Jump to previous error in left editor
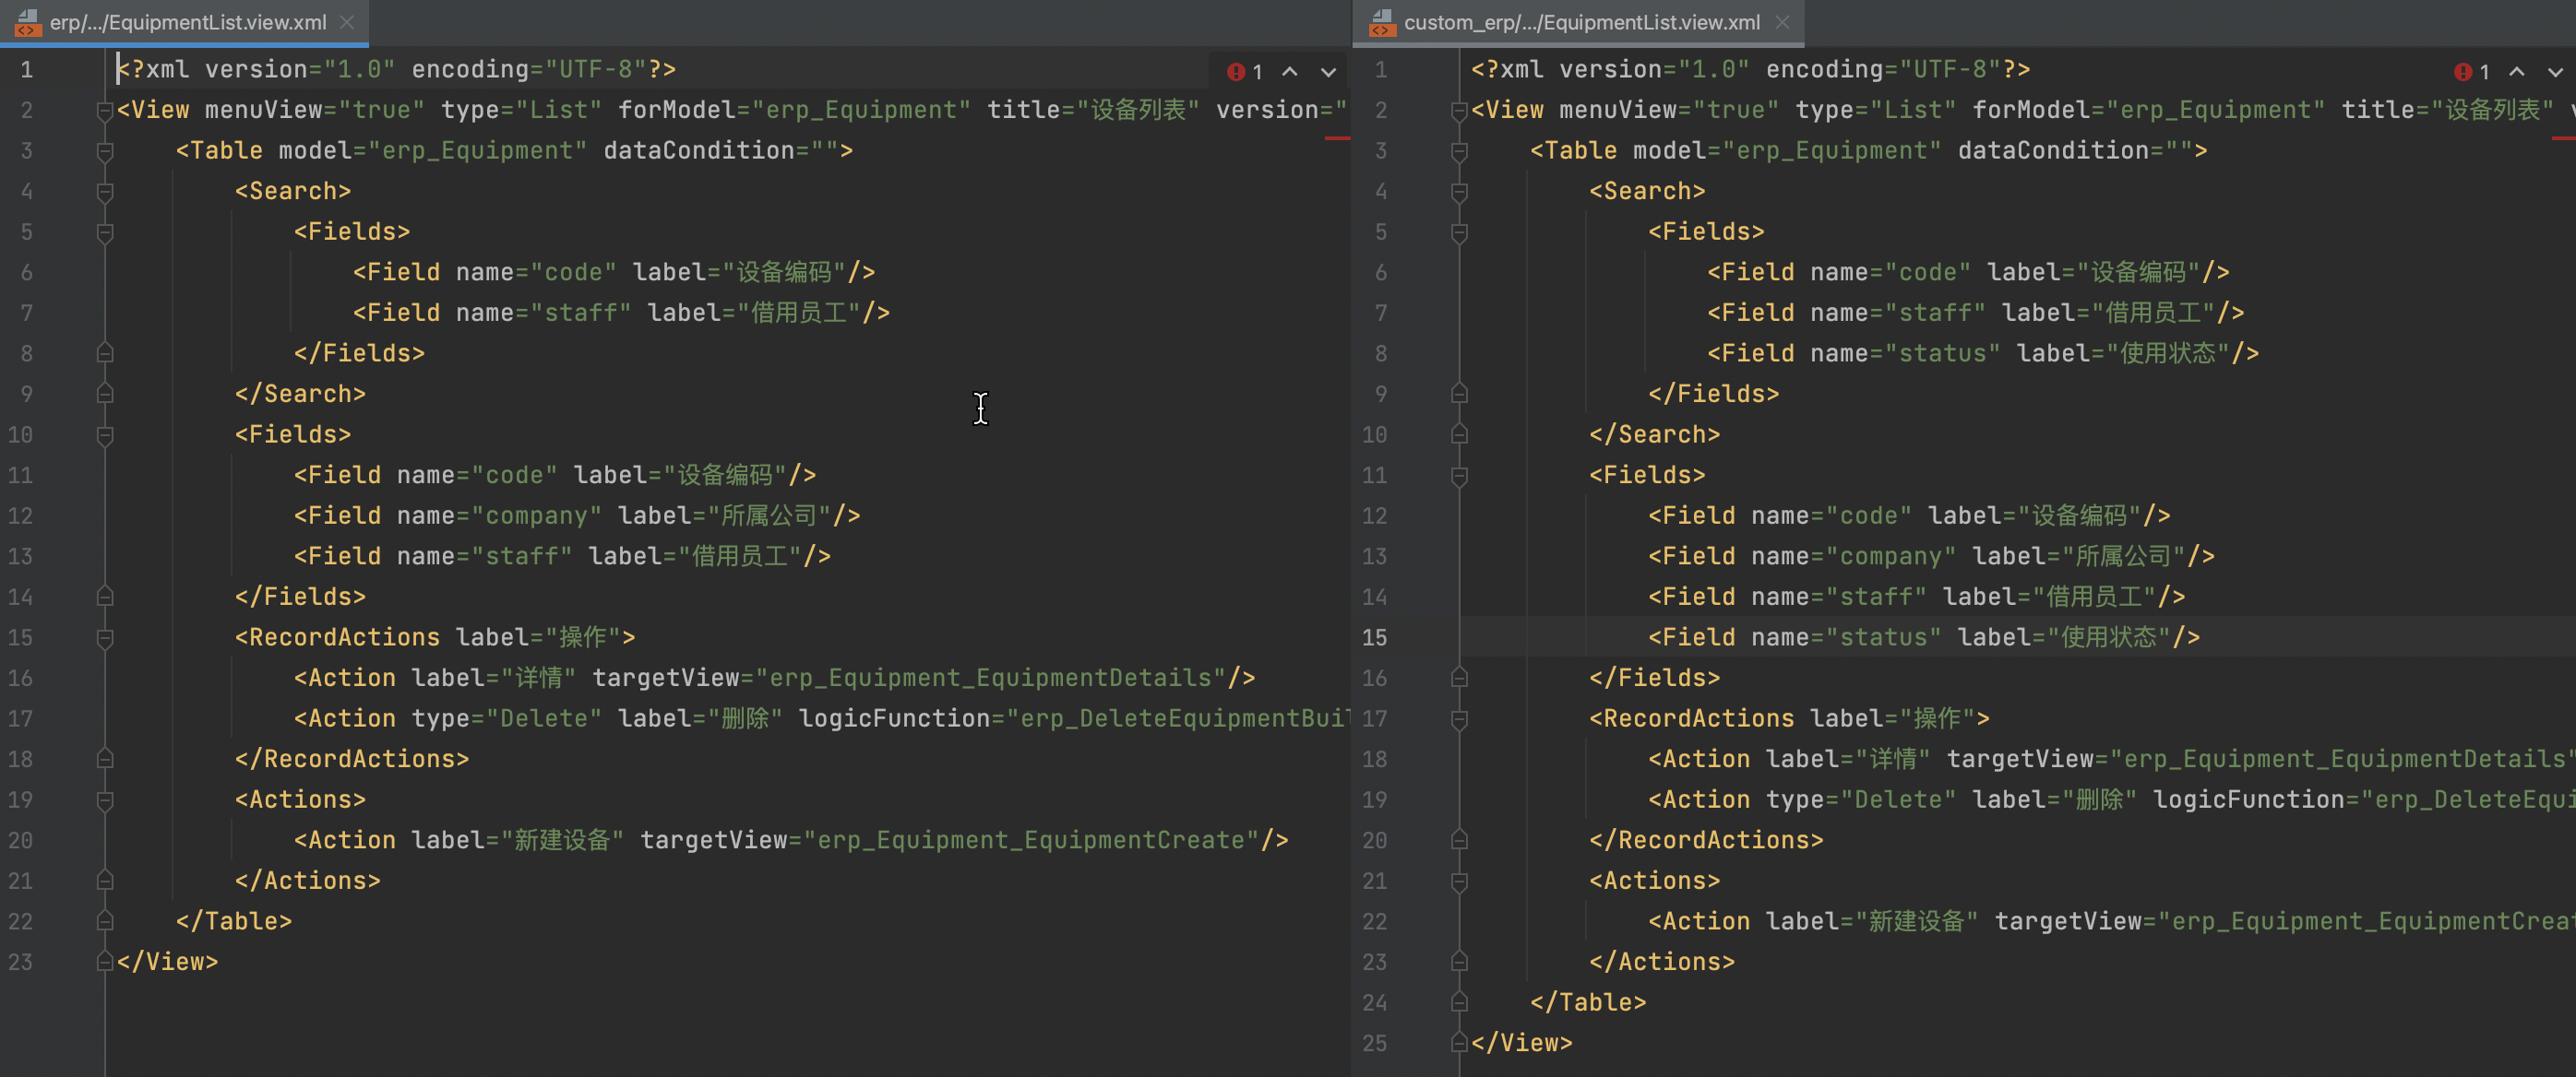The image size is (2576, 1077). [1290, 71]
